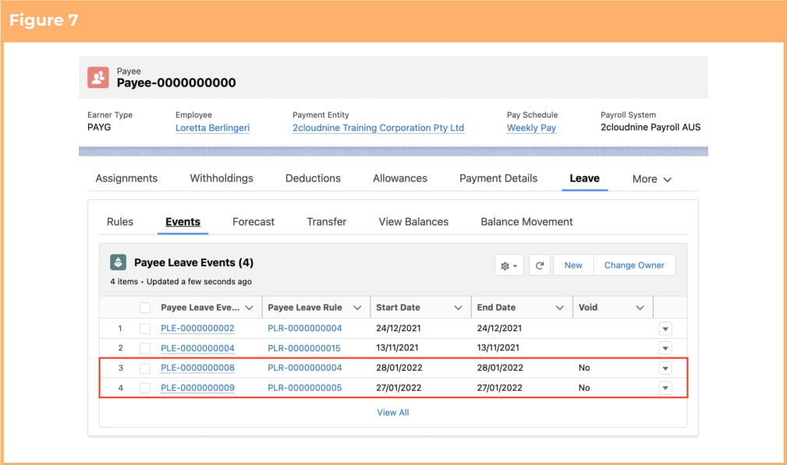Open leave rule PLR-0000000005
Viewport: 787px width, 465px height.
[x=305, y=388]
